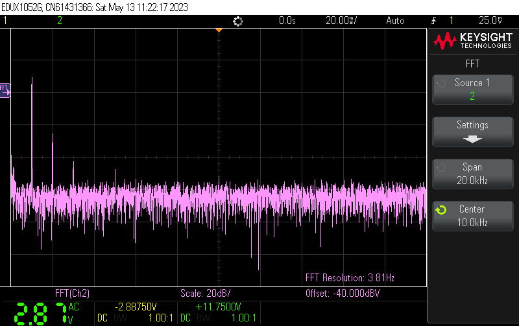Click the rising edge trigger icon
The width and height of the screenshot is (519, 326).
(x=433, y=21)
